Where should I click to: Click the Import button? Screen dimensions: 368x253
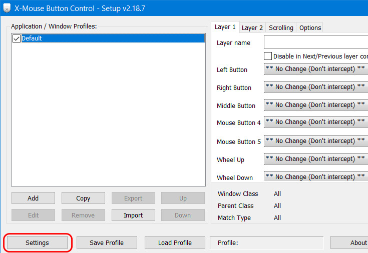[x=133, y=215]
